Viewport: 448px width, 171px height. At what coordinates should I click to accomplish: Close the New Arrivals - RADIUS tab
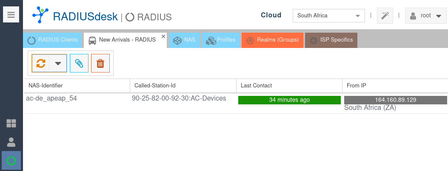click(163, 36)
